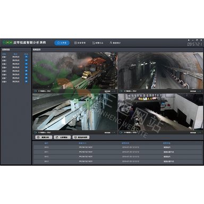Screen dimensions: 204x204
Task: Click camera icon under bottom-right video feed
Action: tap(121, 132)
